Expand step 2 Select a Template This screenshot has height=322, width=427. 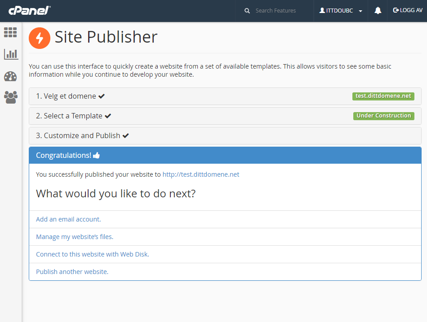(225, 116)
